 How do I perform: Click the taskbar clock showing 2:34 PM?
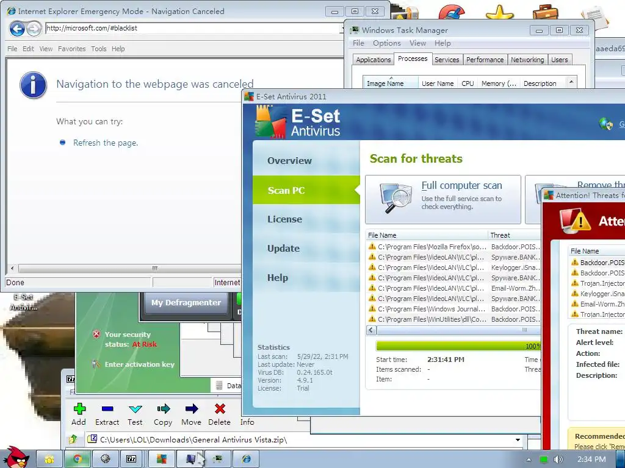pyautogui.click(x=591, y=459)
